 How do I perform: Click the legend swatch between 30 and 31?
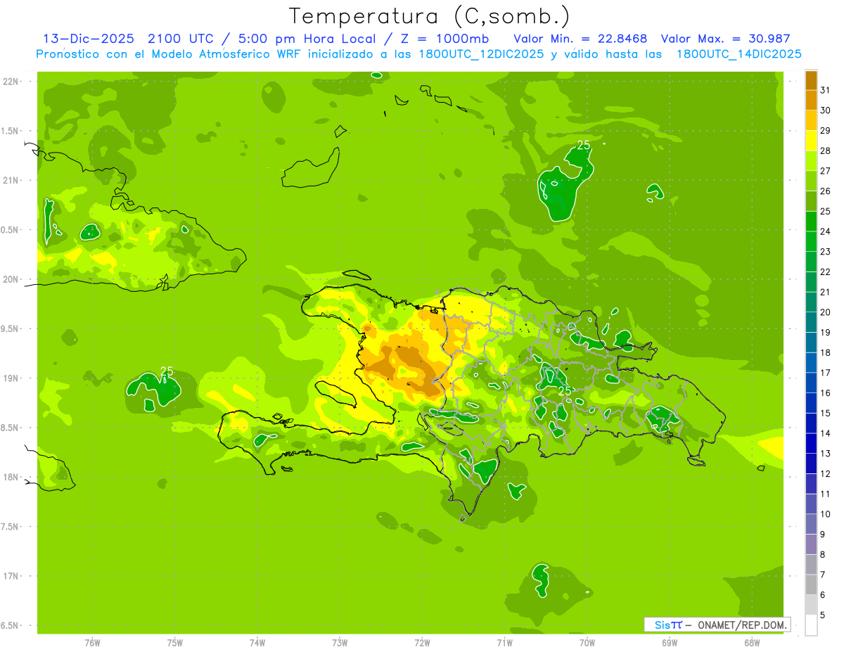[811, 100]
